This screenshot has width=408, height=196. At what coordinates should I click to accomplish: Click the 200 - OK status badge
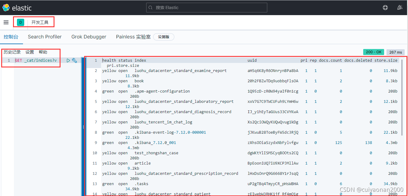[x=373, y=52]
